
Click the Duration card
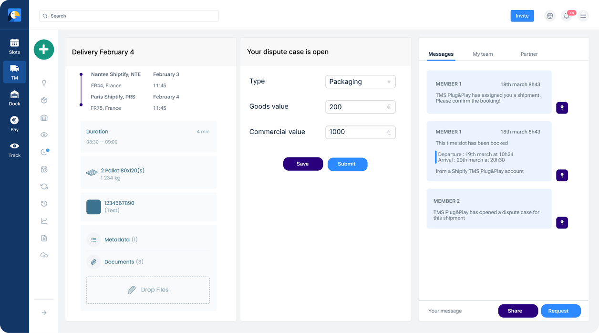pos(148,137)
